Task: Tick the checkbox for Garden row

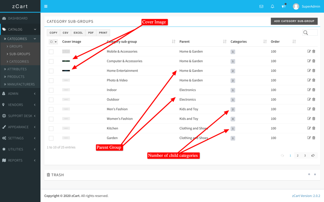Action: coord(51,138)
